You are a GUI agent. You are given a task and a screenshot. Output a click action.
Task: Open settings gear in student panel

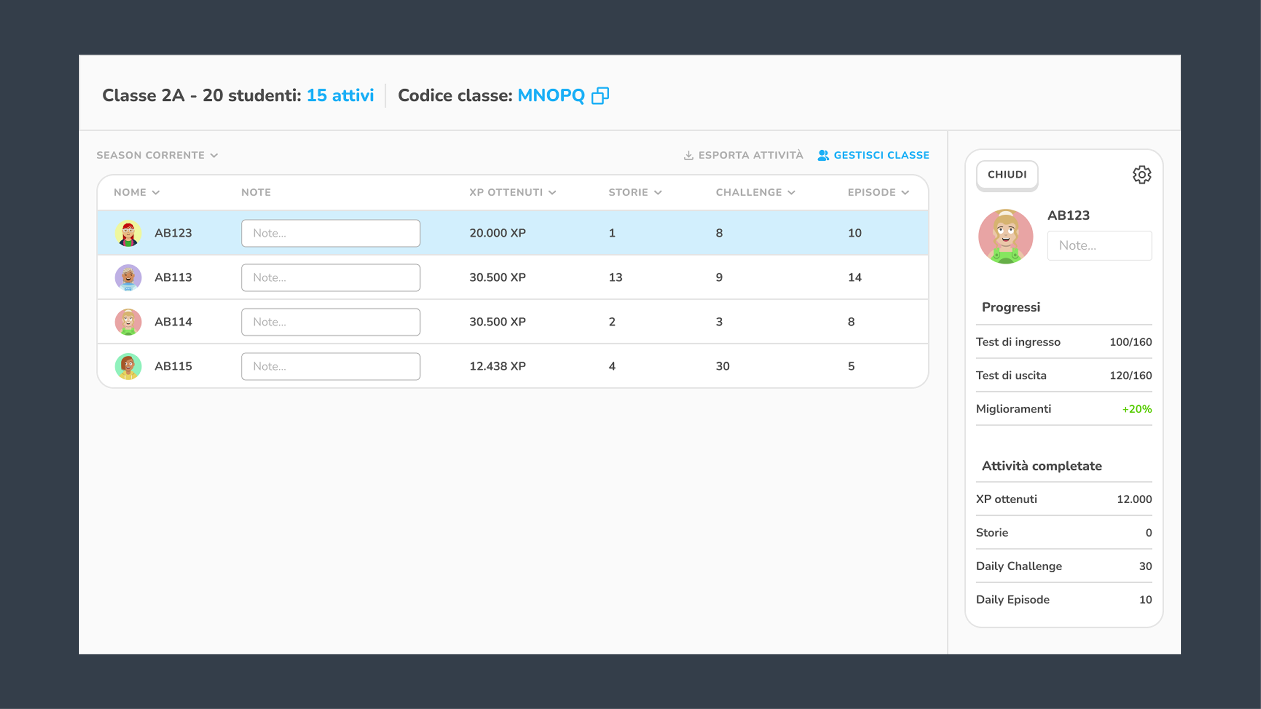tap(1142, 175)
